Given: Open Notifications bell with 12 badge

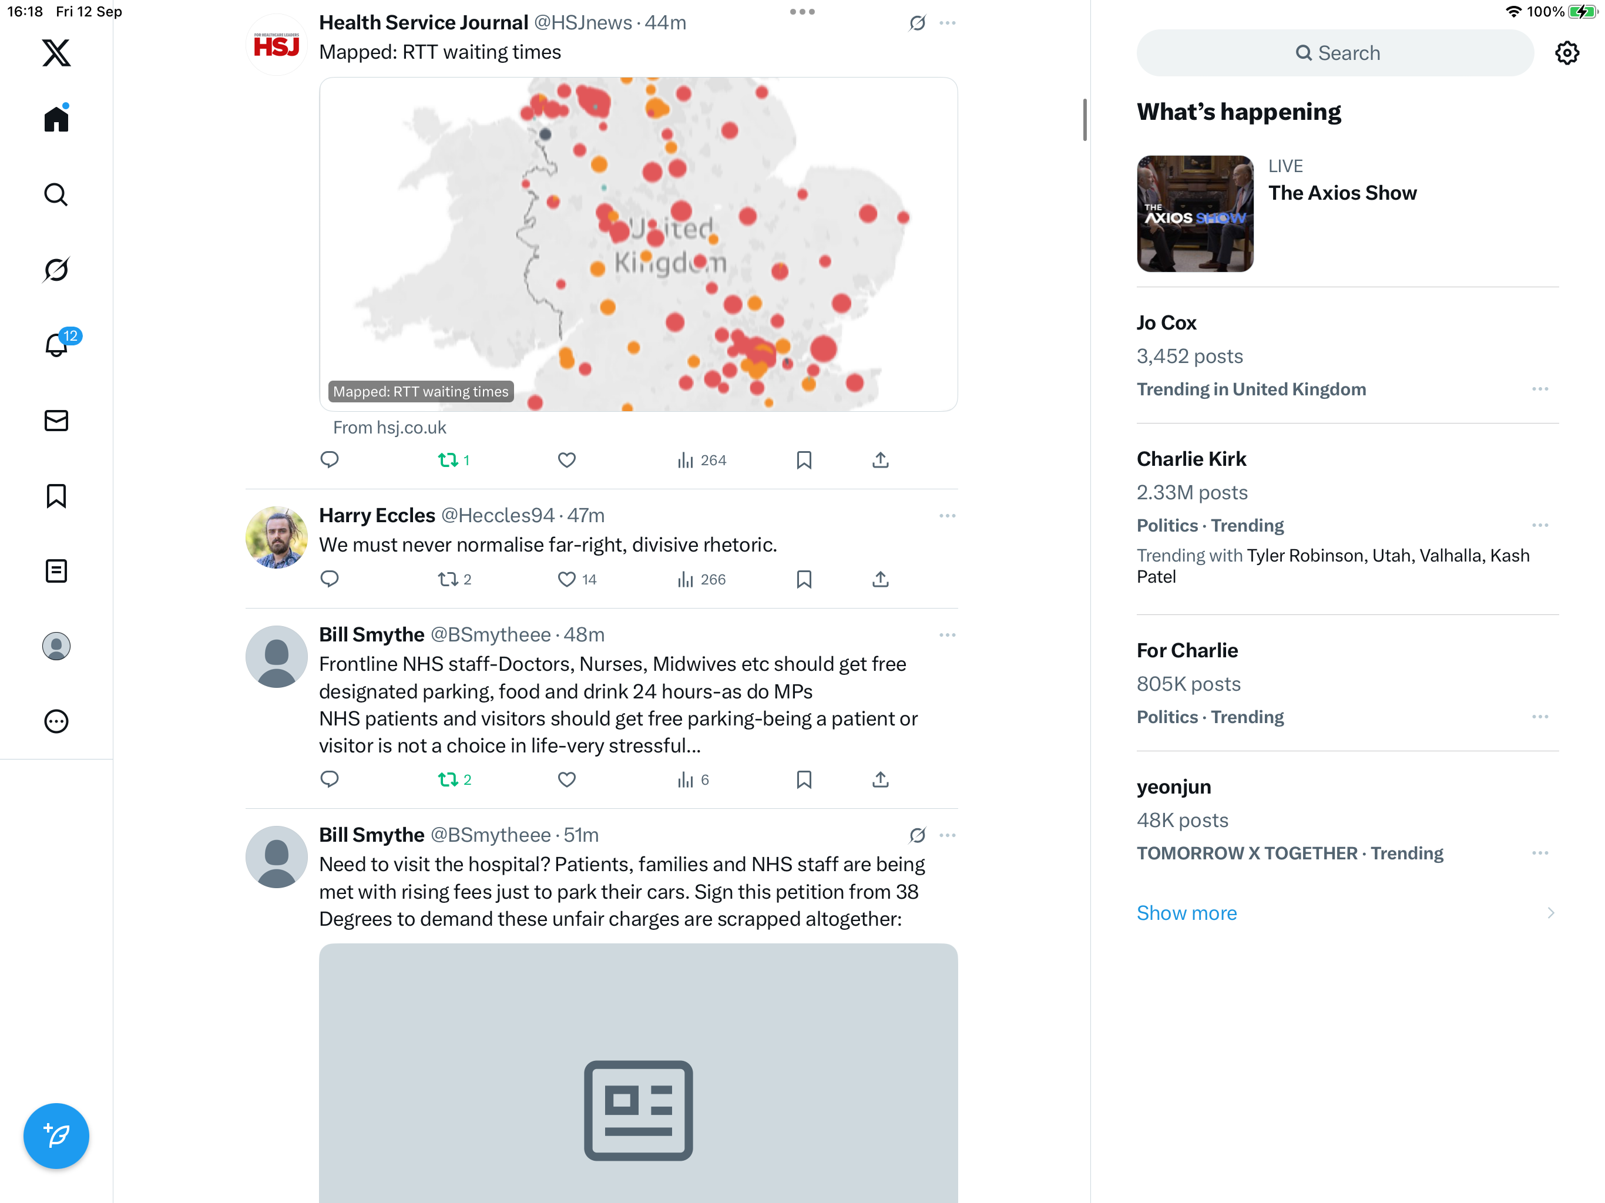Looking at the screenshot, I should click(x=56, y=345).
